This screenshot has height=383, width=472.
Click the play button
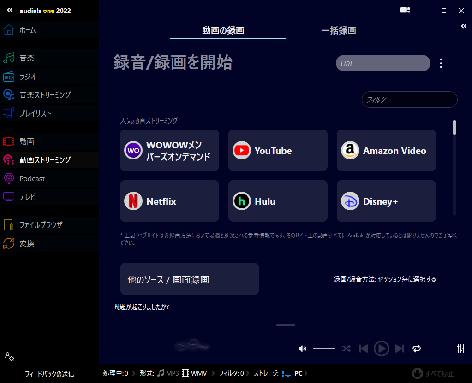(382, 348)
